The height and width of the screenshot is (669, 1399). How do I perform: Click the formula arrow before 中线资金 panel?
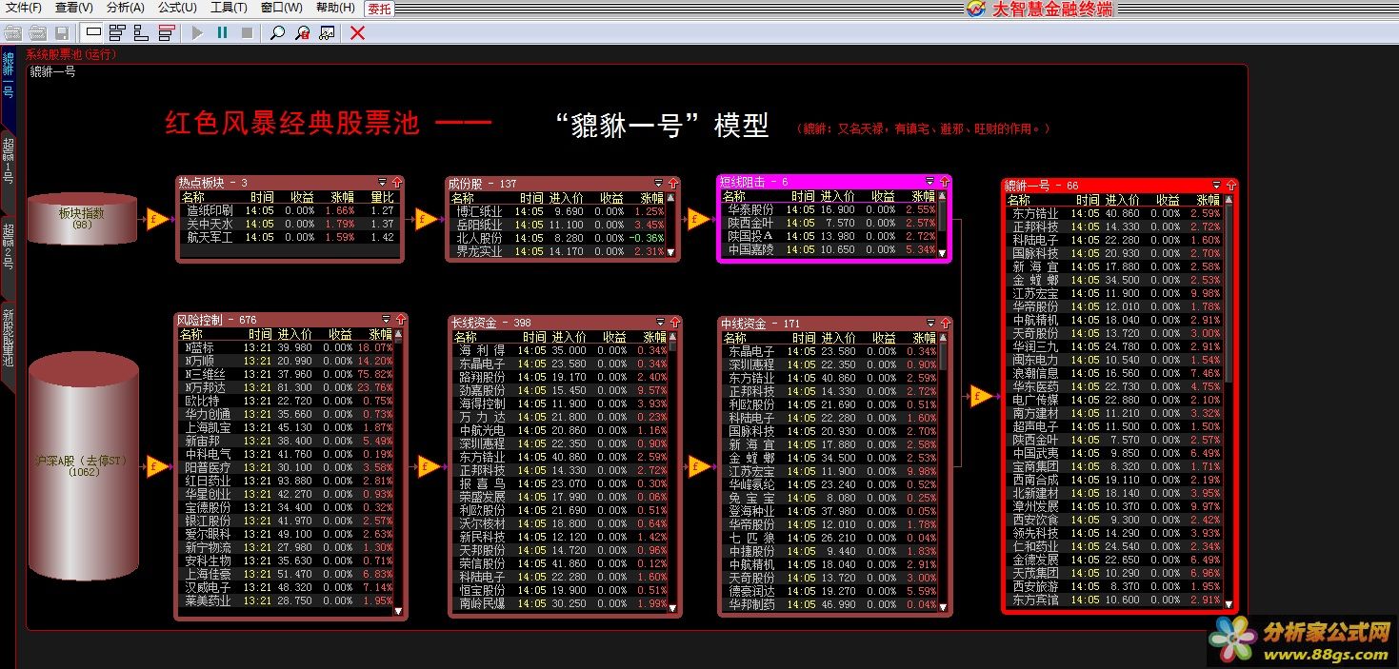coord(699,466)
